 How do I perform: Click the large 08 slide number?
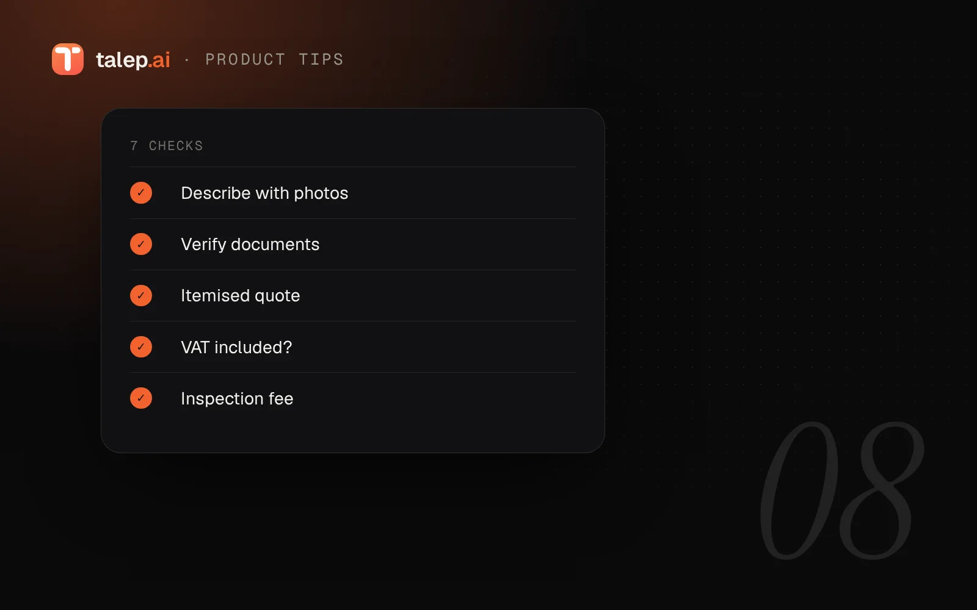842,490
